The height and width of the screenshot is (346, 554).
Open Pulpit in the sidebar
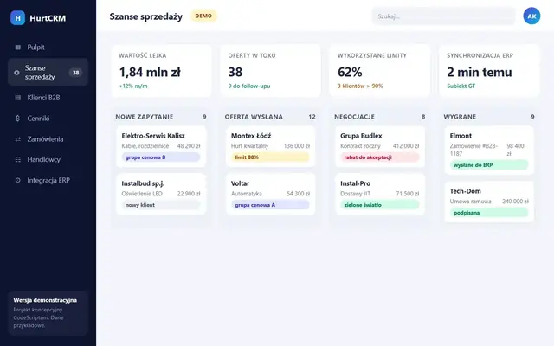click(48, 48)
